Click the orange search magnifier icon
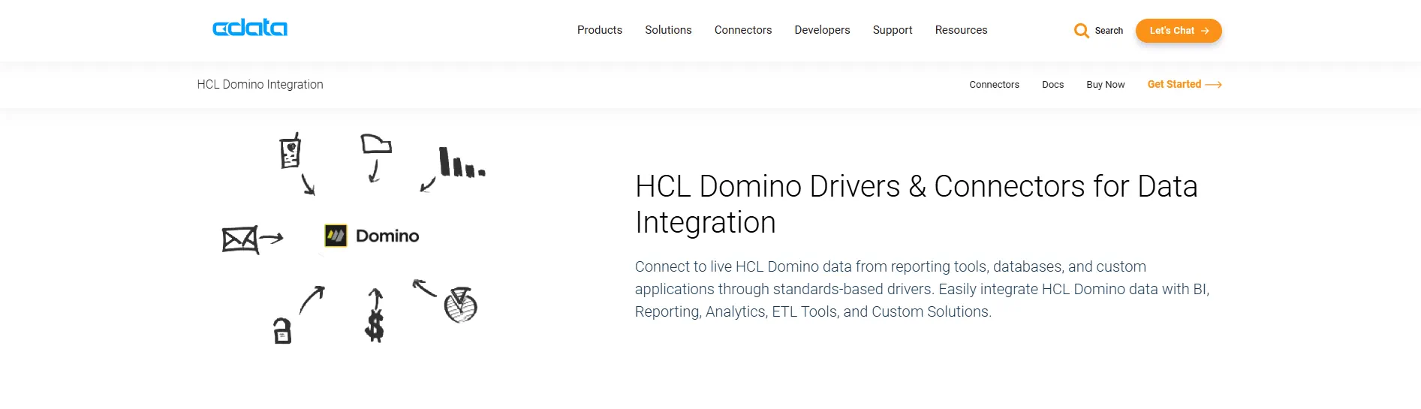 tap(1081, 31)
